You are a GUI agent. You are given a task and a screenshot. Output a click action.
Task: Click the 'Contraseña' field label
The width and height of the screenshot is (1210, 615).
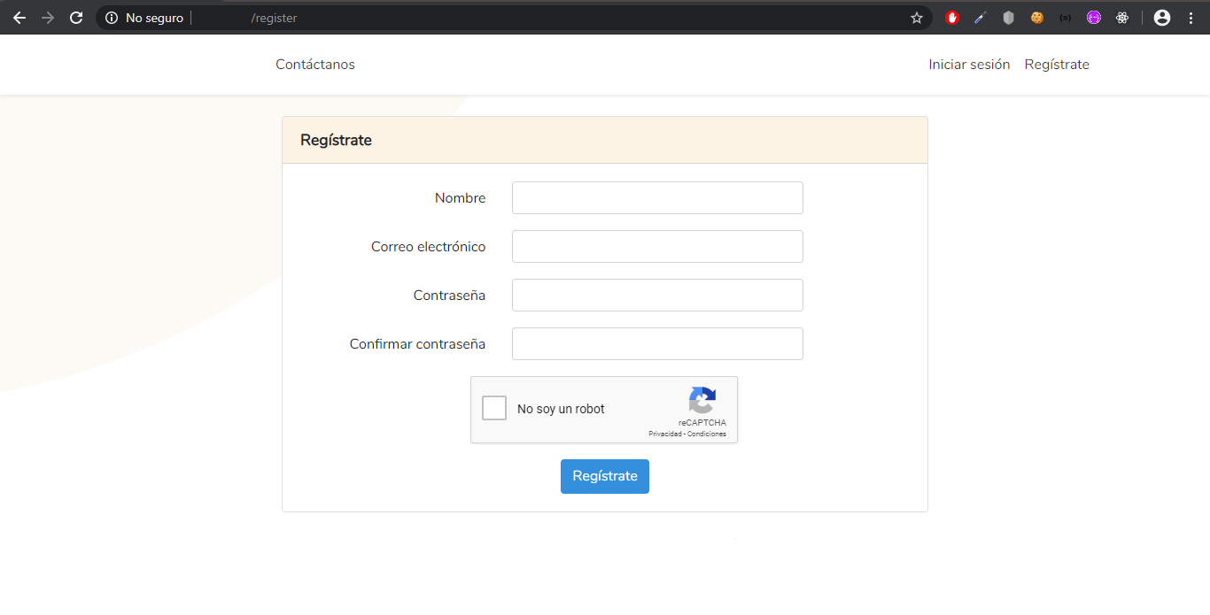[449, 296]
